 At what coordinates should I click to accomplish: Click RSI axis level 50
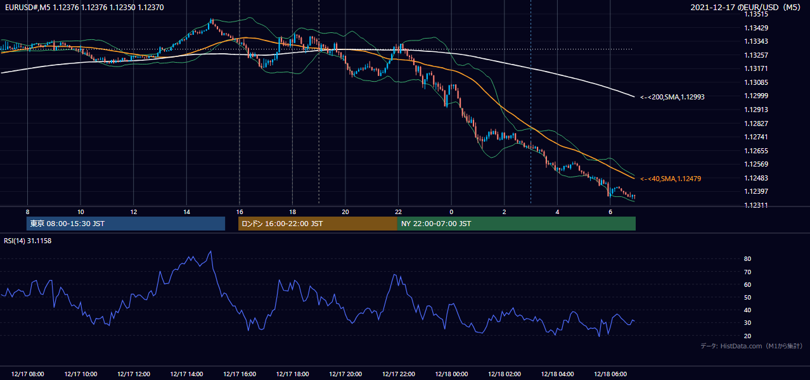(x=748, y=297)
